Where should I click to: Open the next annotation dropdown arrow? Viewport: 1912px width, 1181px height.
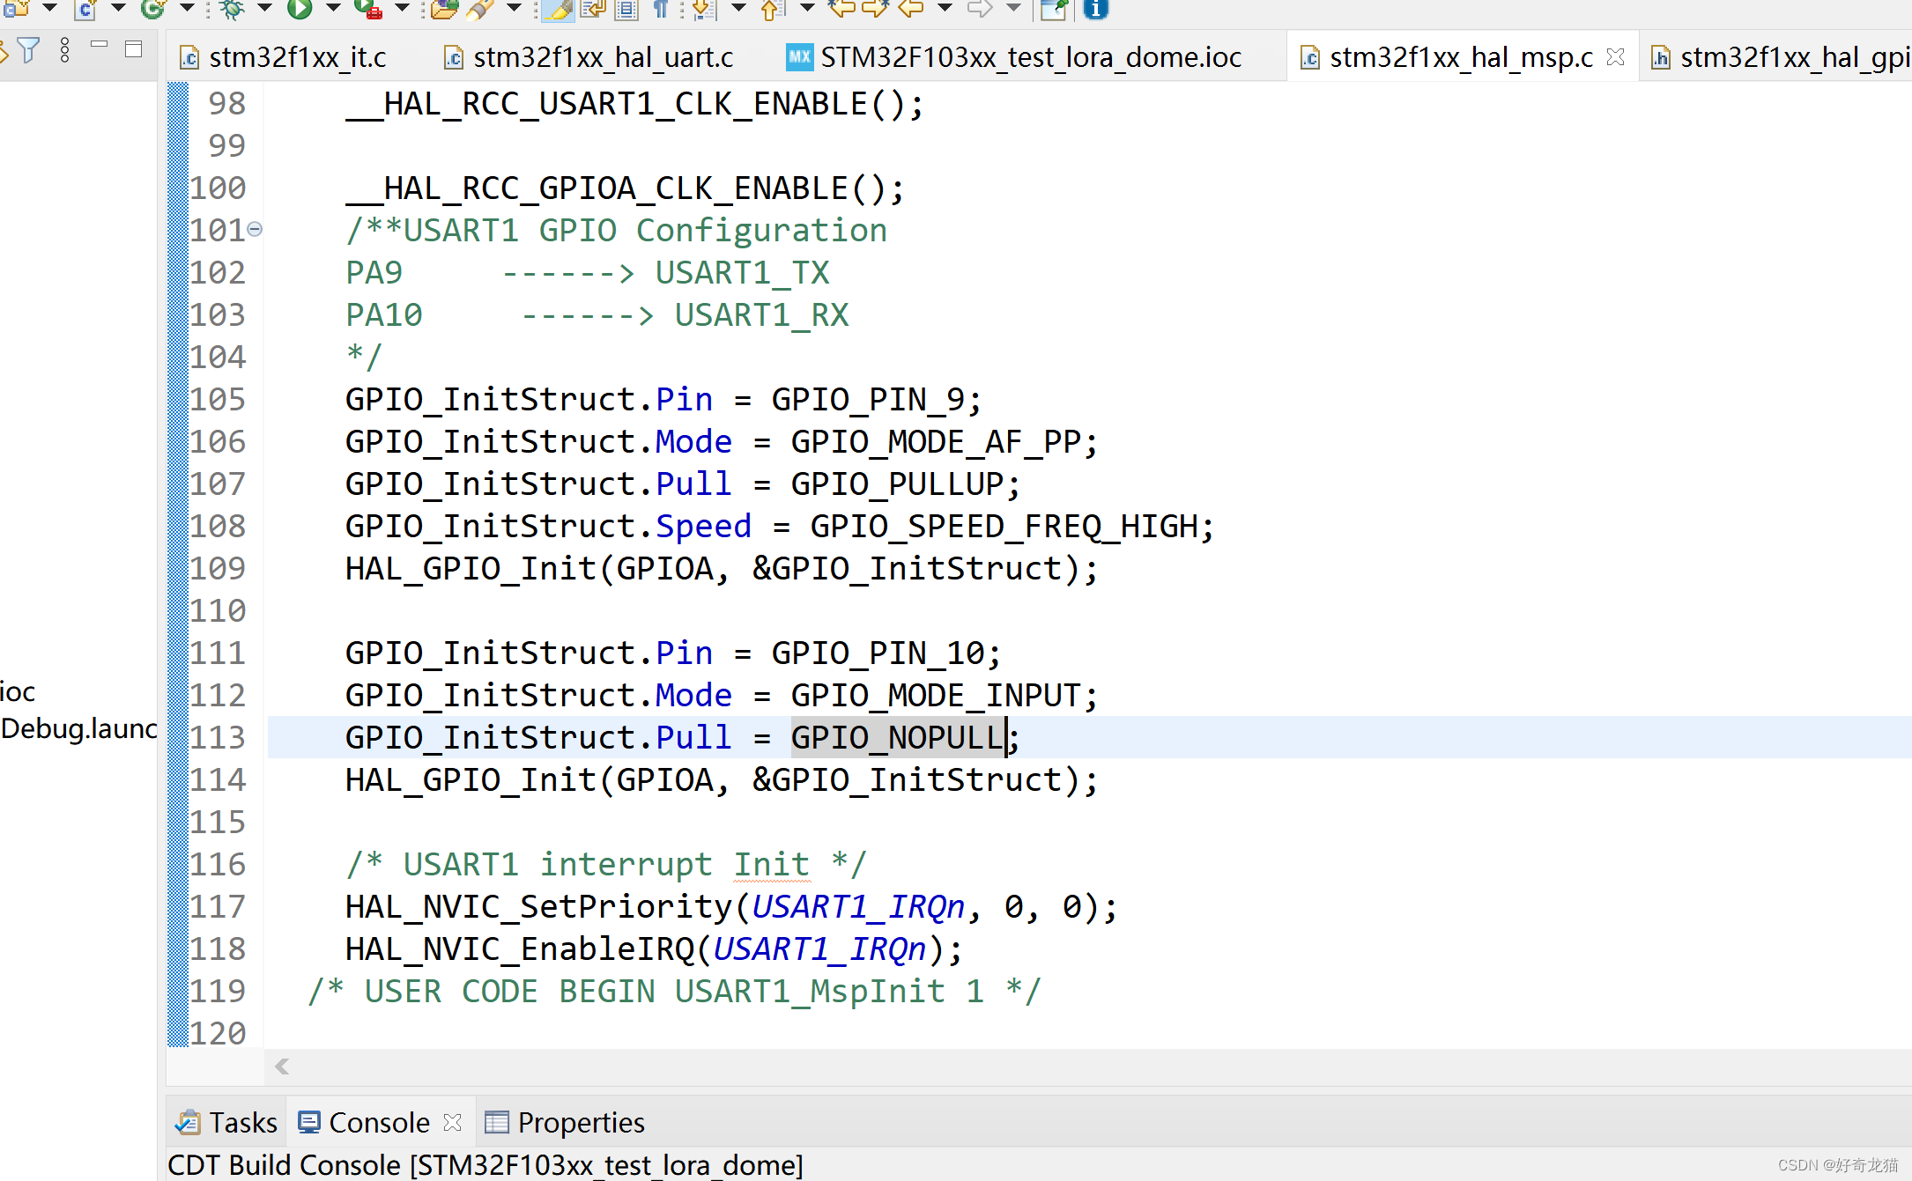point(738,9)
